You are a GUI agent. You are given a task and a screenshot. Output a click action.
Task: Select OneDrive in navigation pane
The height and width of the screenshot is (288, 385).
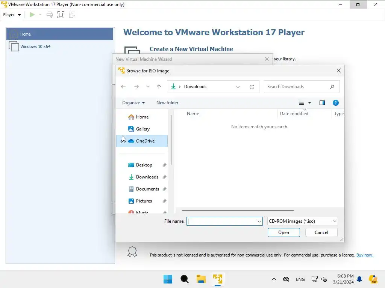point(142,141)
